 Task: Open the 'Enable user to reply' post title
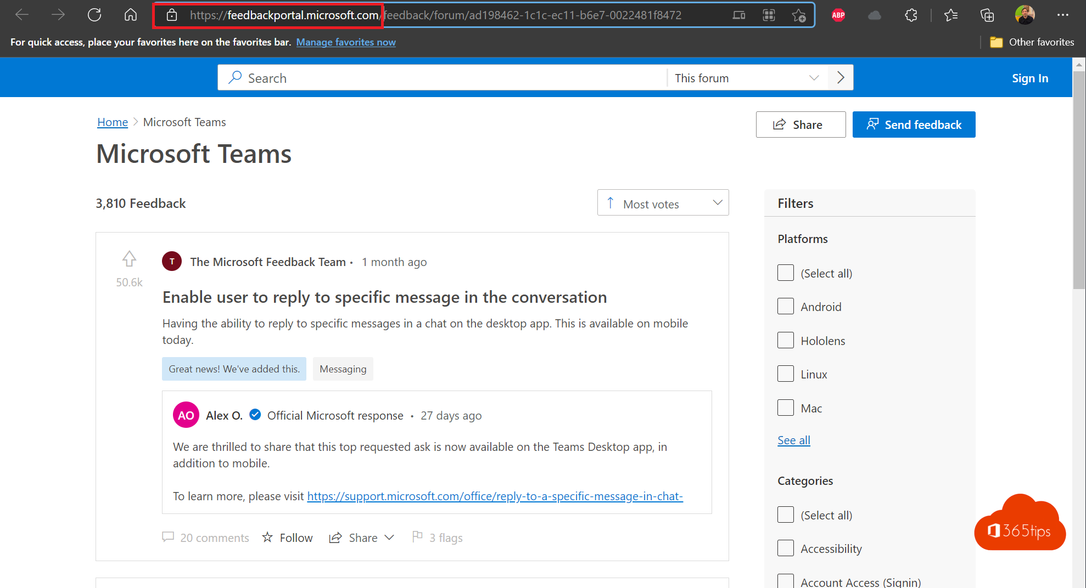(x=384, y=297)
